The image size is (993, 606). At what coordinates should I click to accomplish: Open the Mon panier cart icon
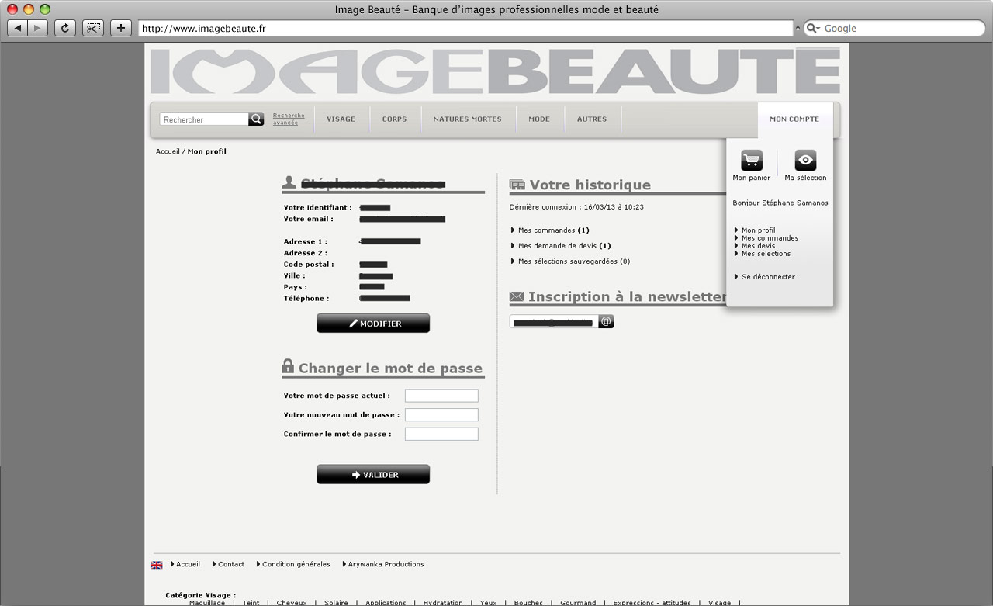[752, 161]
